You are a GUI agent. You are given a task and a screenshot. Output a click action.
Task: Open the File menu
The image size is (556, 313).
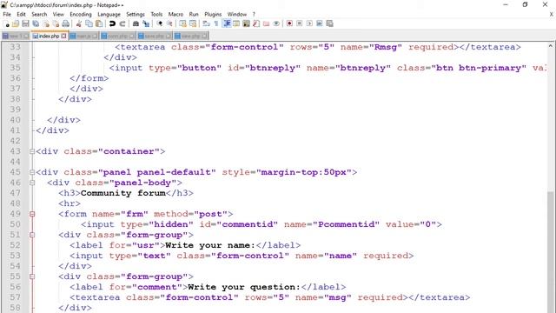point(7,14)
